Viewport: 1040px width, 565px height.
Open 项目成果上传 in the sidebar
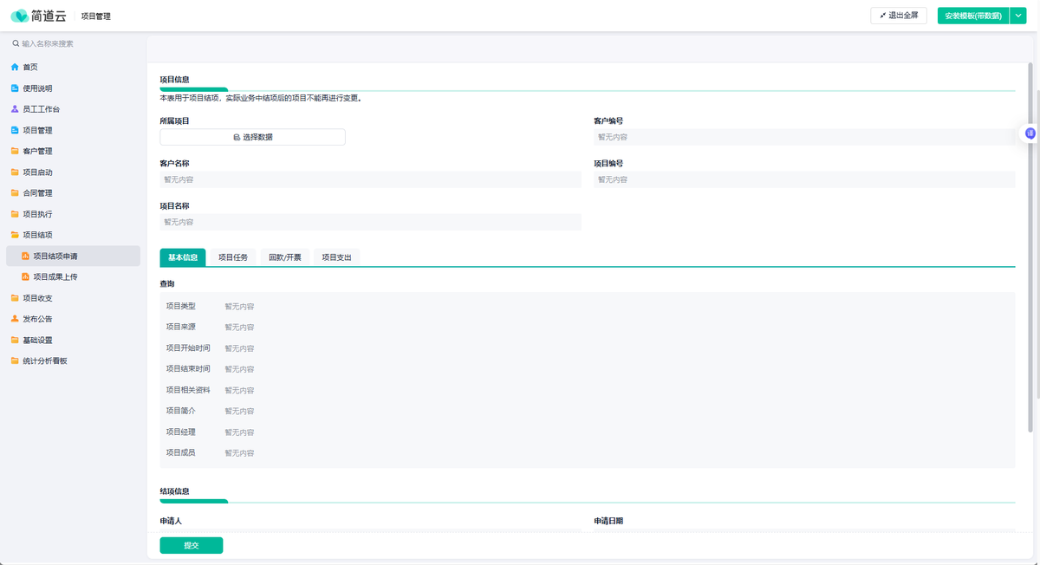pyautogui.click(x=73, y=276)
